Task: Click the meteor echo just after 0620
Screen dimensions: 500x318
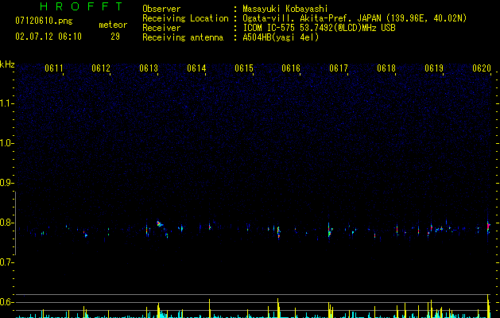Action: pos(488,227)
